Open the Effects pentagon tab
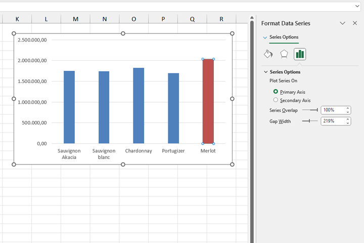 [x=284, y=54]
